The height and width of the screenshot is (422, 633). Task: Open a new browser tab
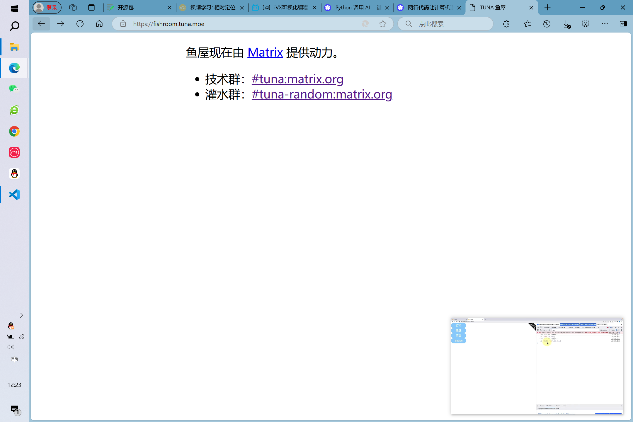click(547, 8)
